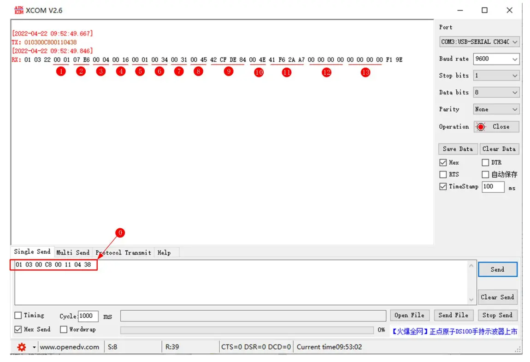
Task: Toggle the Hex Send checkbox
Action: pyautogui.click(x=18, y=329)
